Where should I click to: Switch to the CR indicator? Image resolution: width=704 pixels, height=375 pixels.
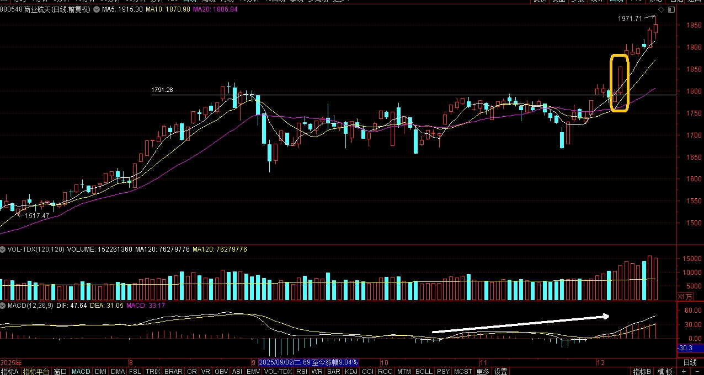pyautogui.click(x=191, y=371)
